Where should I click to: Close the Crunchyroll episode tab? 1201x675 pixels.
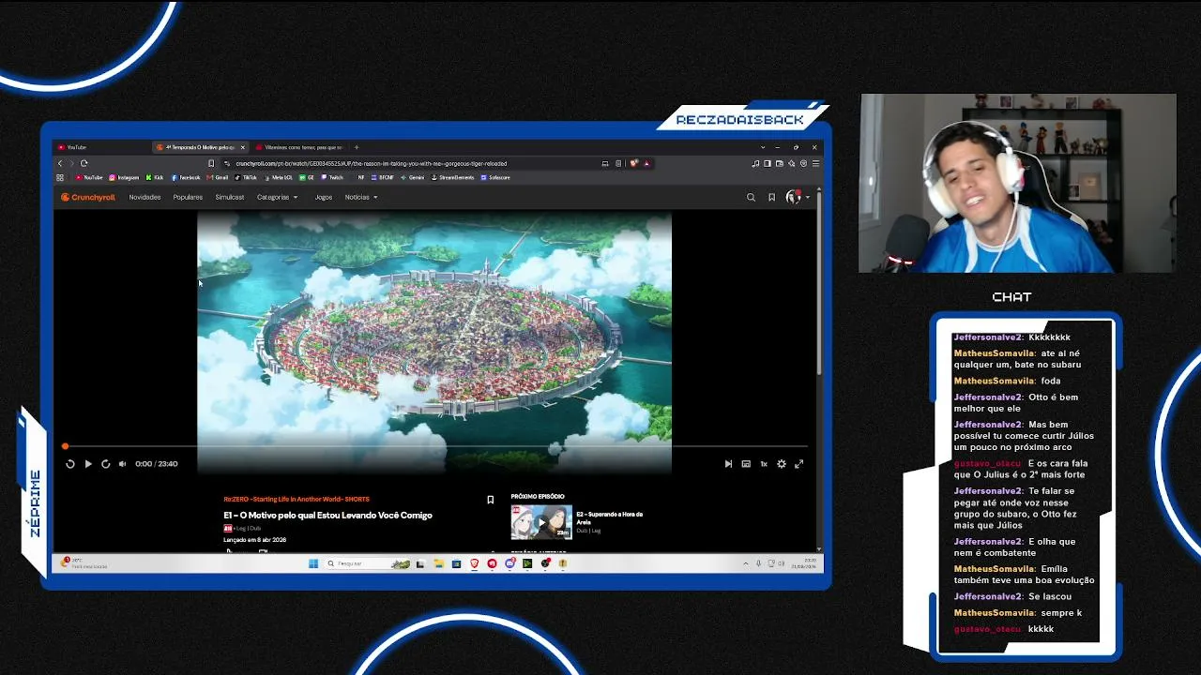242,147
